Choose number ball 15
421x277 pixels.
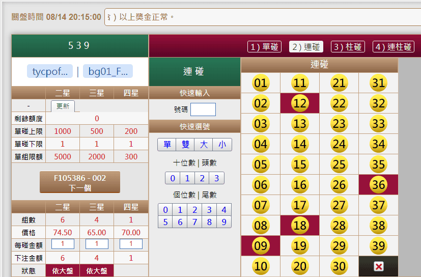(300, 164)
